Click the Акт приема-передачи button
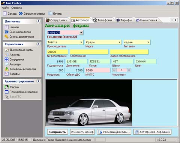Image resolution: width=180 pixels, height=143 pixels. (x=152, y=132)
